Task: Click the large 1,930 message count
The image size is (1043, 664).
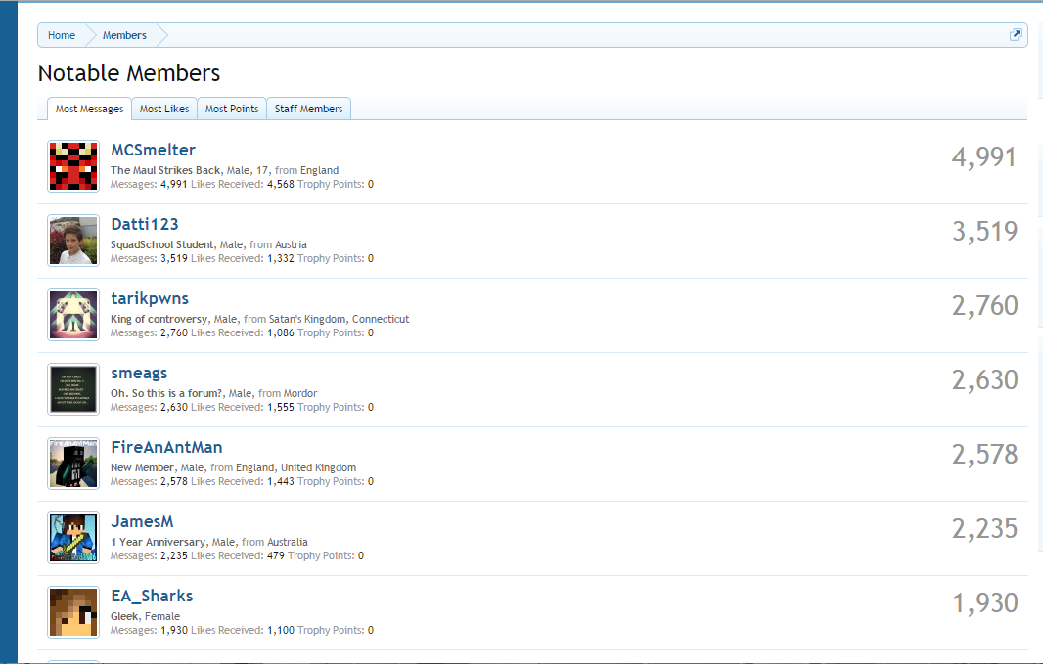Action: click(985, 603)
